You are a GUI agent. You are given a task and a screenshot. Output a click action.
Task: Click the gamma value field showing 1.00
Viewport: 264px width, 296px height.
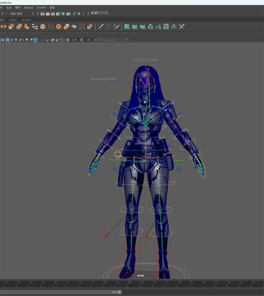(x=88, y=40)
